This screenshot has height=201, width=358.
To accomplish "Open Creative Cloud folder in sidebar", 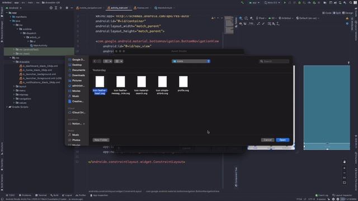I will [76, 102].
